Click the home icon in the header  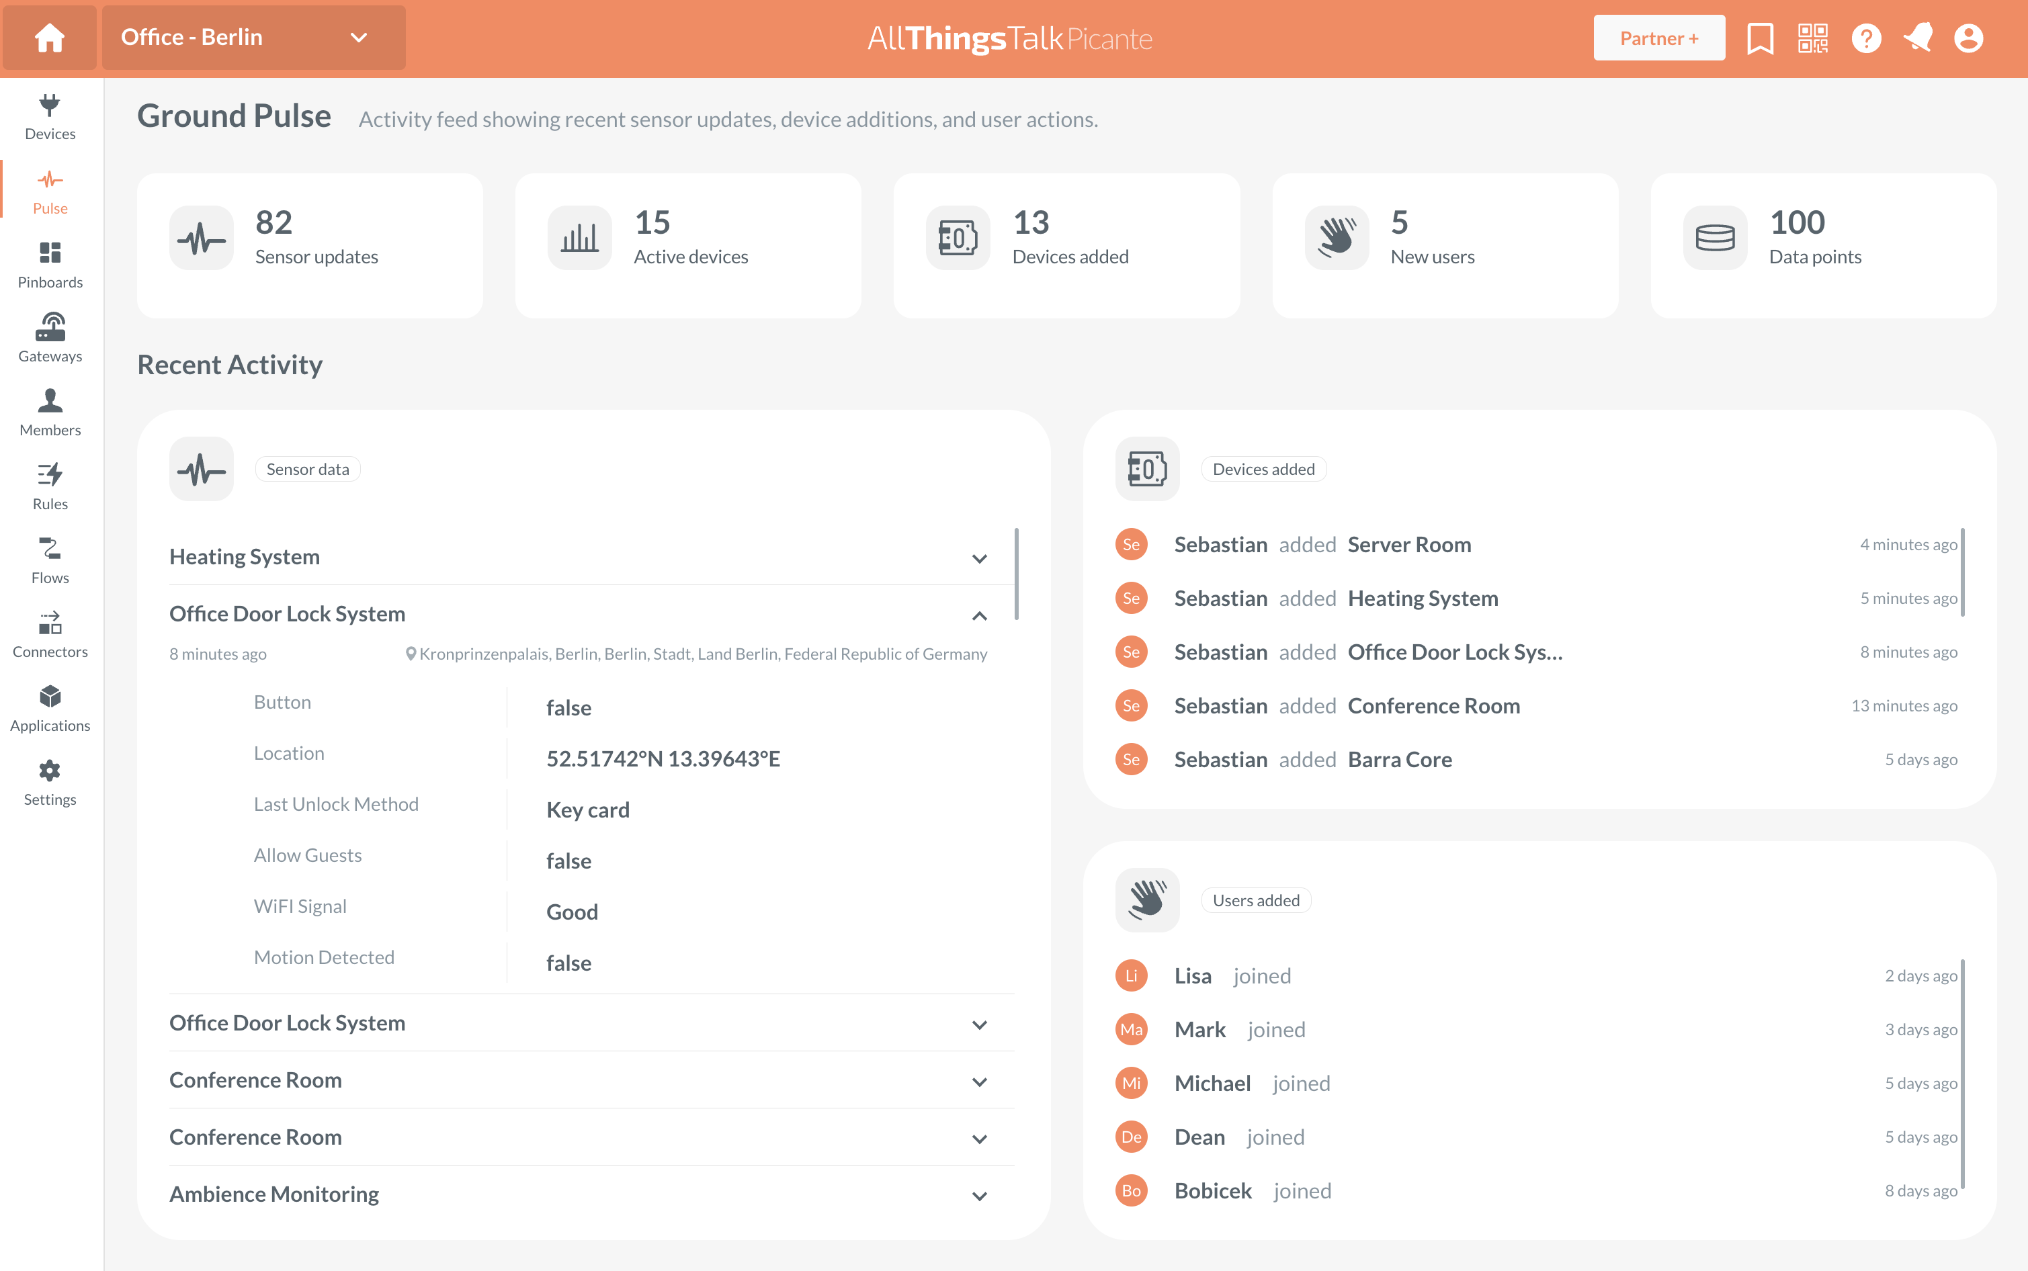50,38
